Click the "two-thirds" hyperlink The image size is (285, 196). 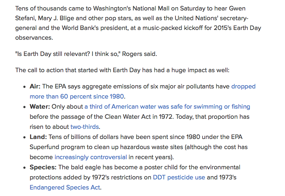(85, 127)
